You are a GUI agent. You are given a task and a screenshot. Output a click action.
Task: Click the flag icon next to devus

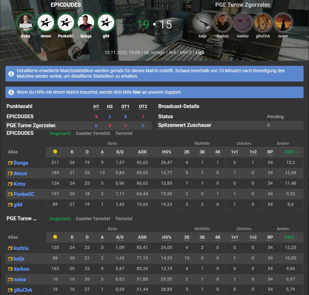tap(10, 174)
